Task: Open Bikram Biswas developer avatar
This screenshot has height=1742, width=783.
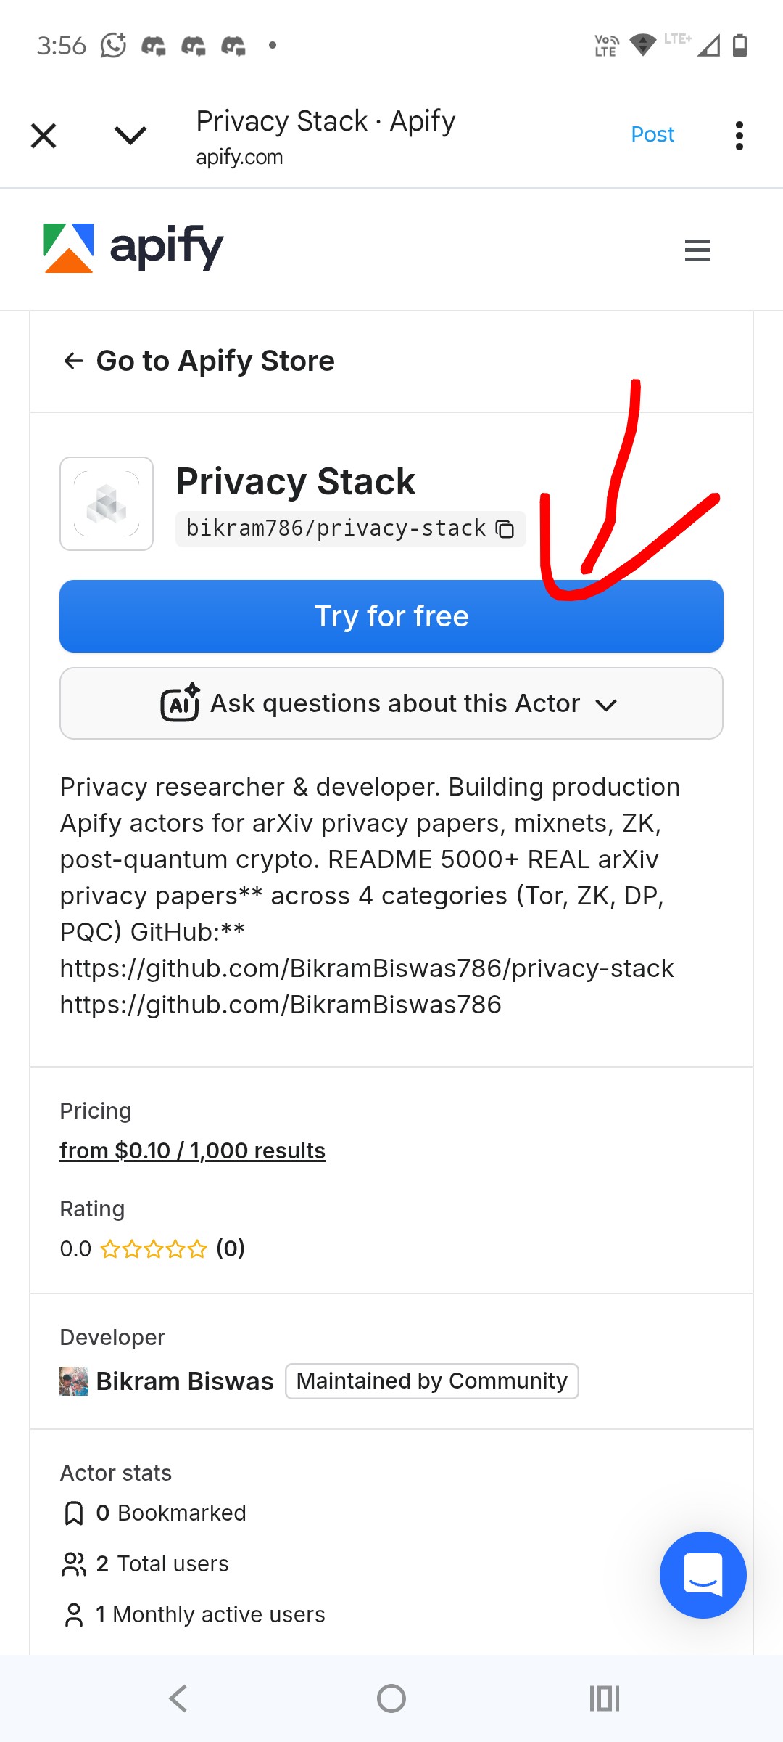Action: pyautogui.click(x=74, y=1381)
